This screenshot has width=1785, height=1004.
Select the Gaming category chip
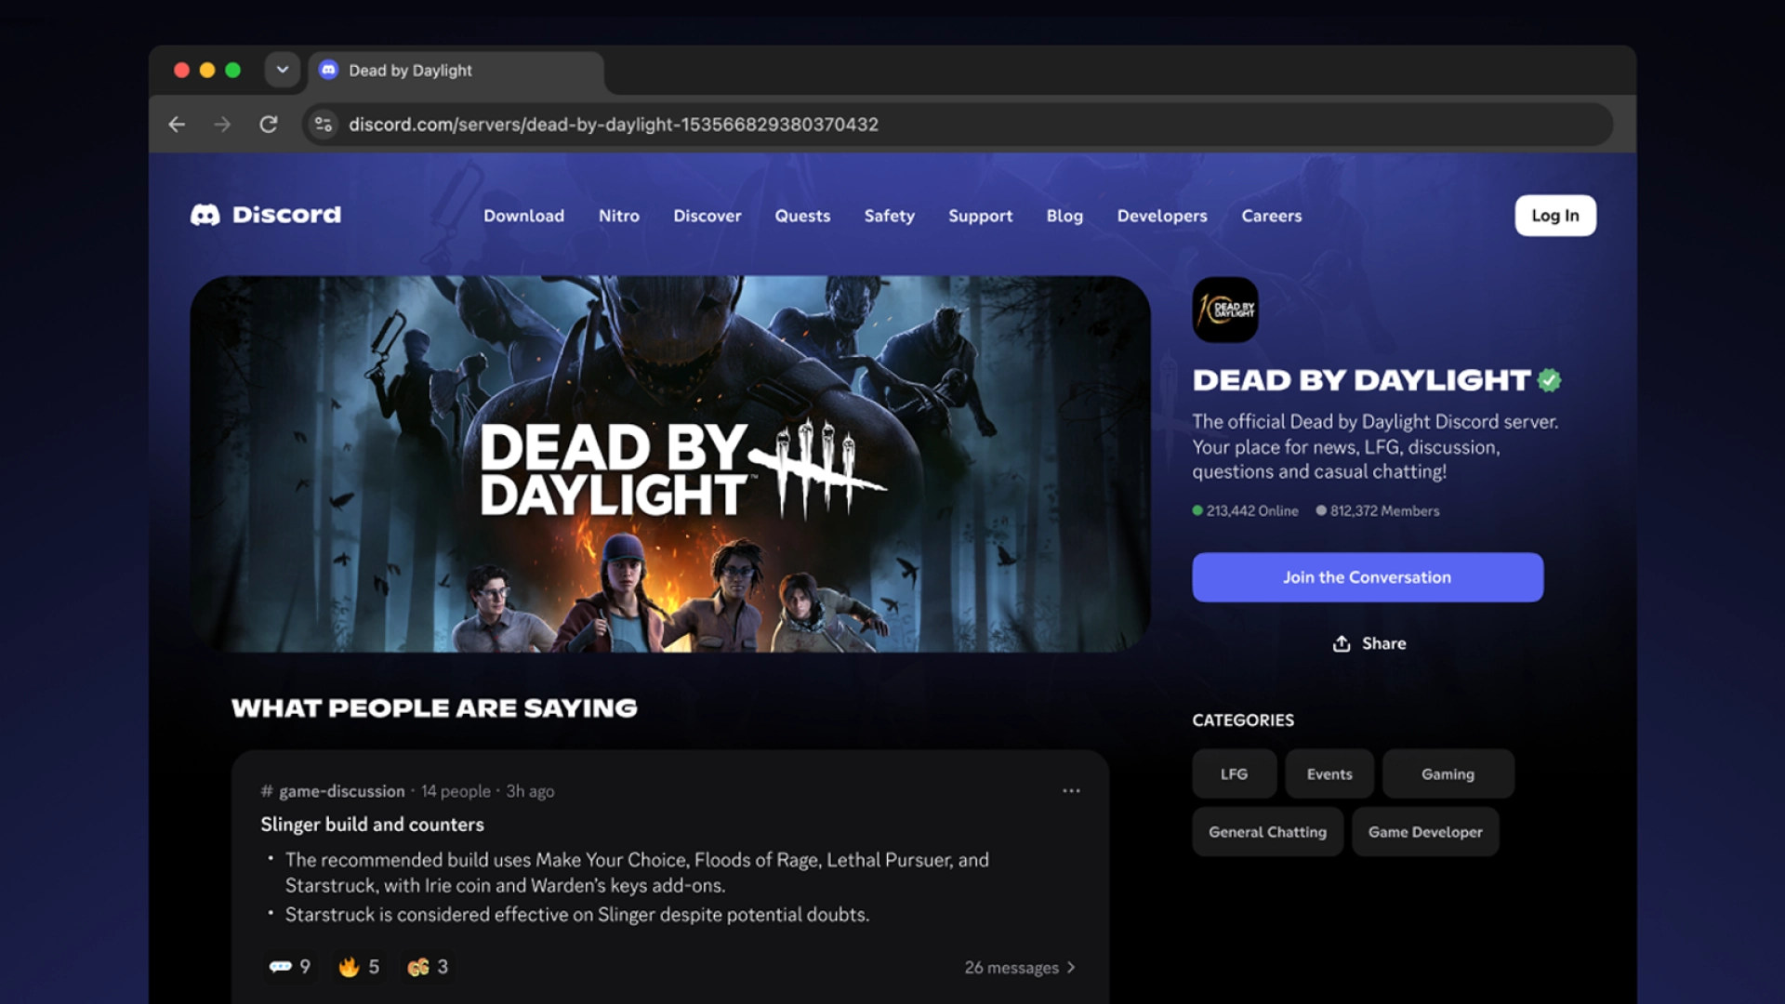[1448, 774]
